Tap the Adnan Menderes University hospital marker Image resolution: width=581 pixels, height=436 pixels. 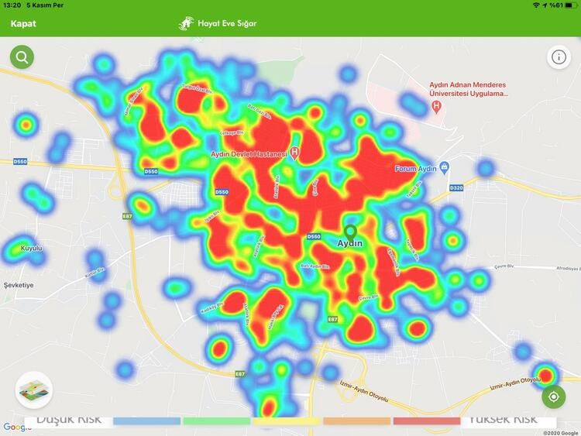coord(436,105)
